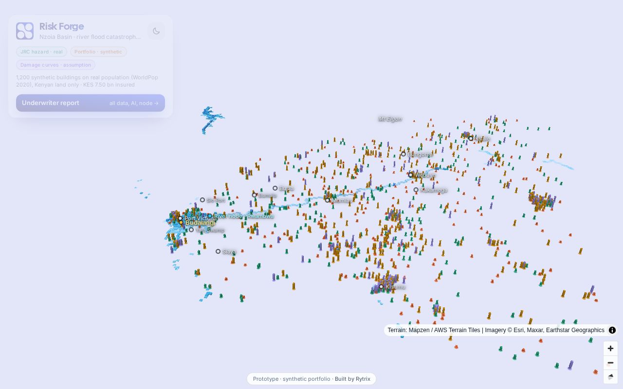623x389 pixels.
Task: Click the Risk Forge logo icon
Action: [25, 31]
